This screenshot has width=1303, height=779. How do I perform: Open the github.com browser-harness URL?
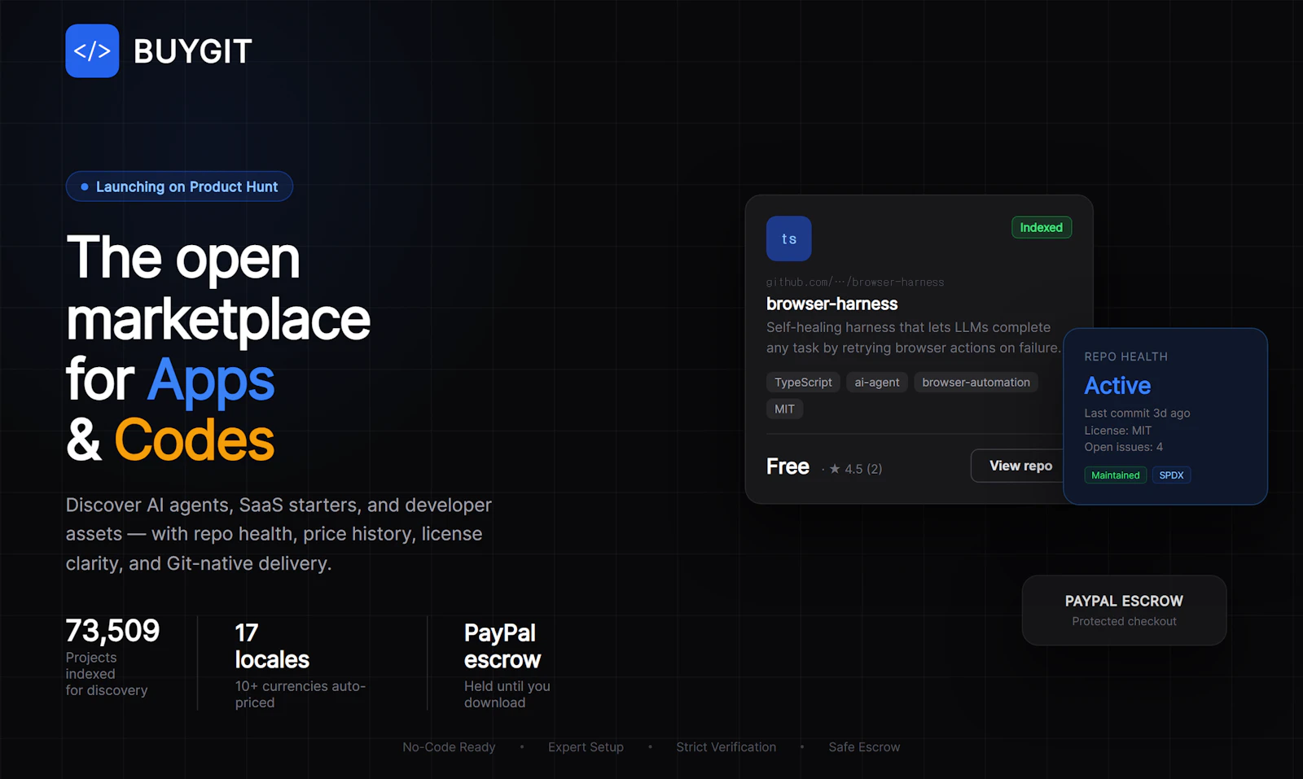855,282
